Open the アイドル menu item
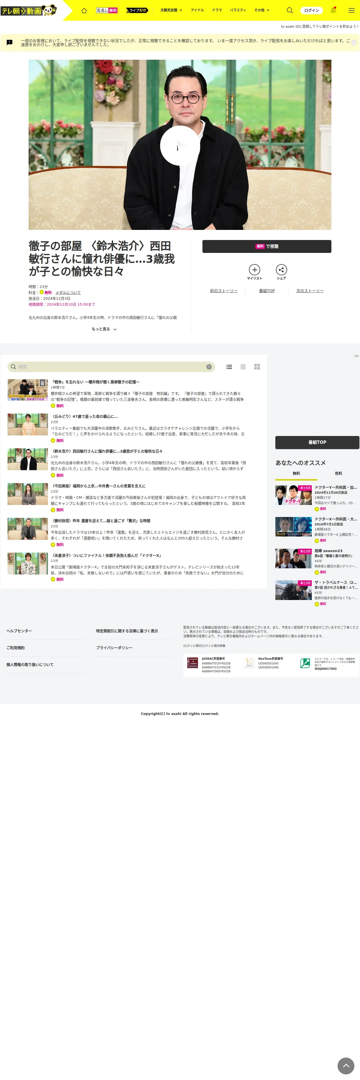Screen dimensions: 360x1080 pyautogui.click(x=197, y=10)
